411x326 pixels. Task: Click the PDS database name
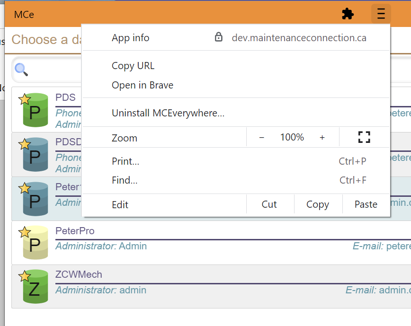(65, 97)
